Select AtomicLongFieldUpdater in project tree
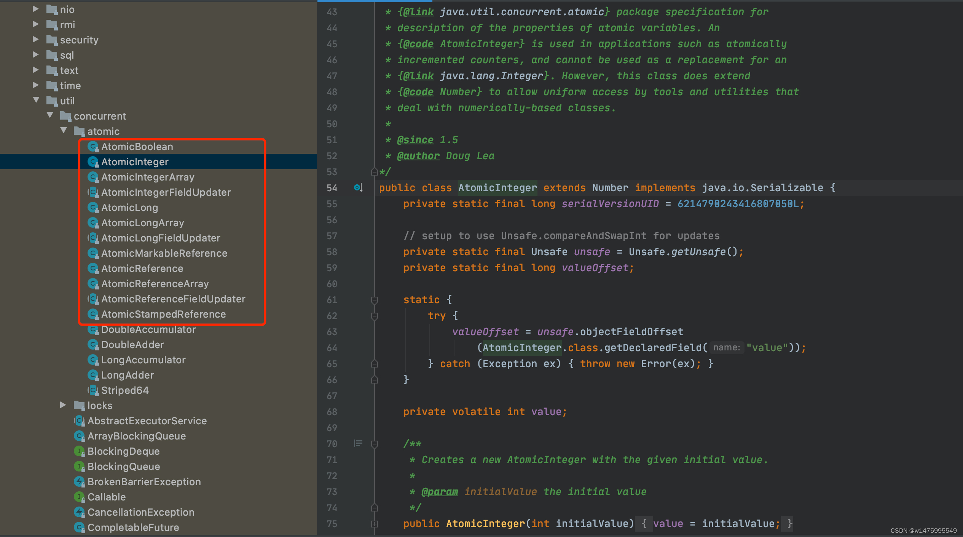This screenshot has height=537, width=963. tap(161, 238)
